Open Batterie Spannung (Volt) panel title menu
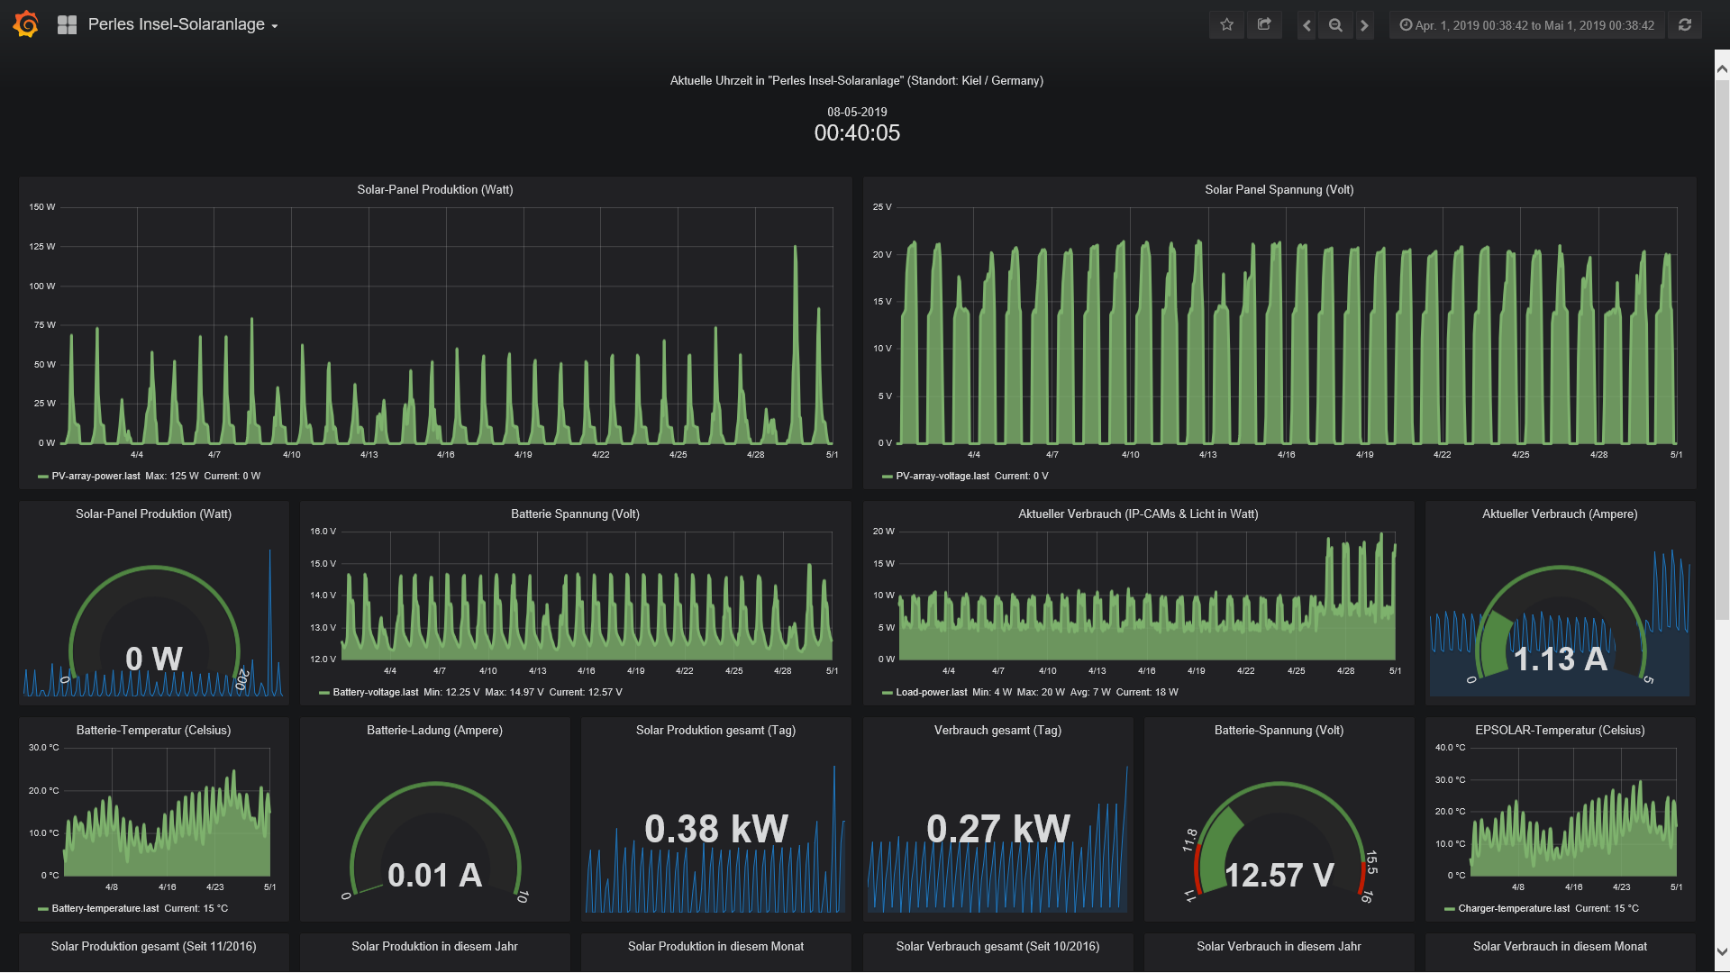 [x=575, y=514]
